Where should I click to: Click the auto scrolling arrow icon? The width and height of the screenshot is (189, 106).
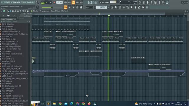coord(69,7)
